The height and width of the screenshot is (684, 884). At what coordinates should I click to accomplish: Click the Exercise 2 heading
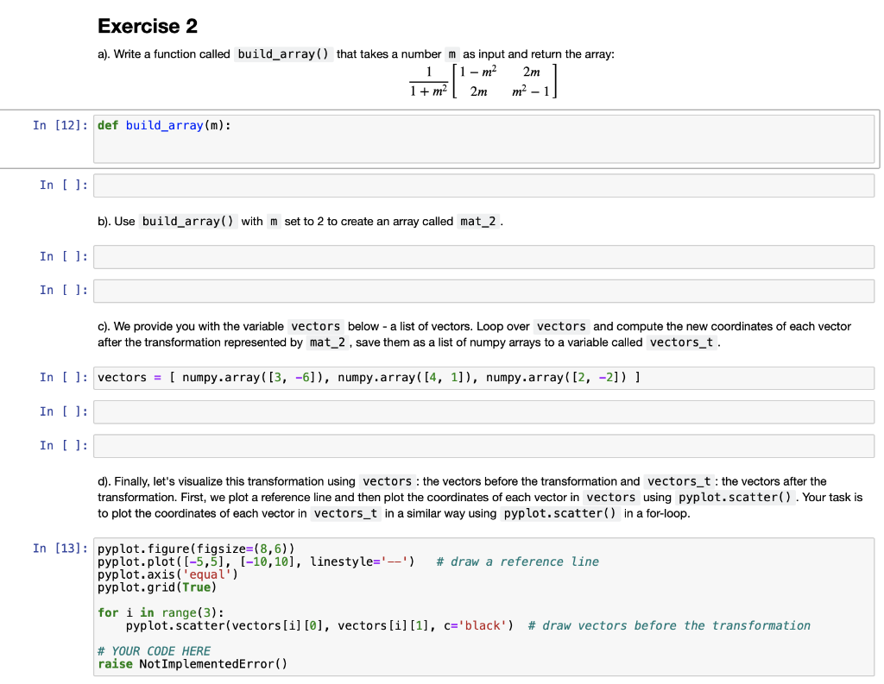(147, 26)
